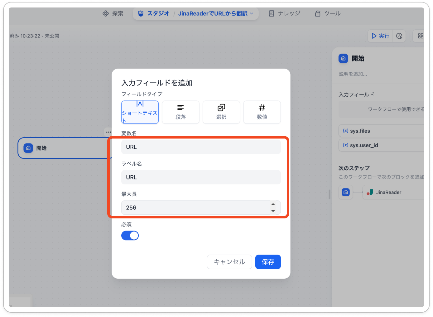Select the 選択 field type
This screenshot has width=433, height=317.
(x=221, y=112)
